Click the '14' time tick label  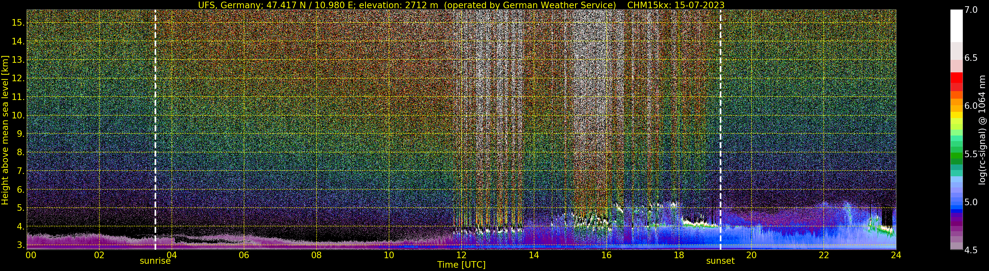534,255
